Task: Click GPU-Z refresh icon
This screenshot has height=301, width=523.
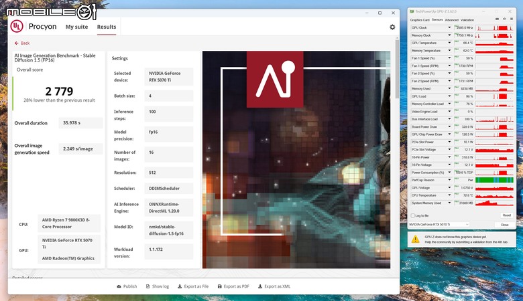Action: point(504,19)
